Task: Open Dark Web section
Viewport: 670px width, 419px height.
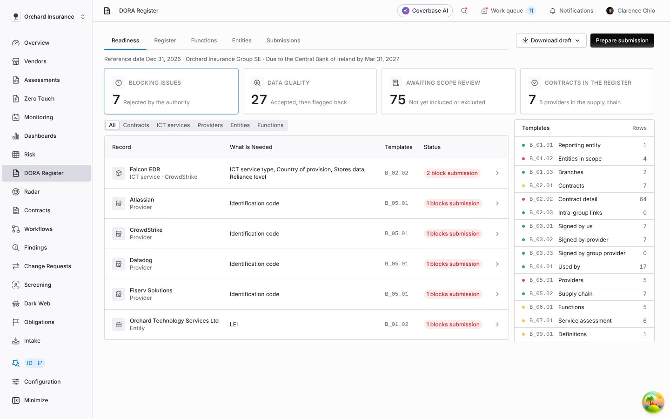Action: point(46,304)
